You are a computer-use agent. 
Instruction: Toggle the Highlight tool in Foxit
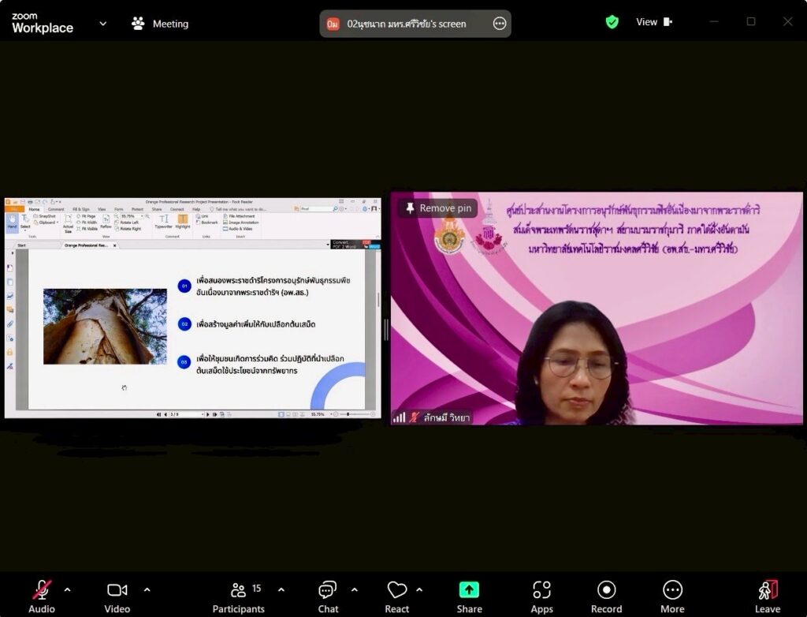pyautogui.click(x=183, y=222)
